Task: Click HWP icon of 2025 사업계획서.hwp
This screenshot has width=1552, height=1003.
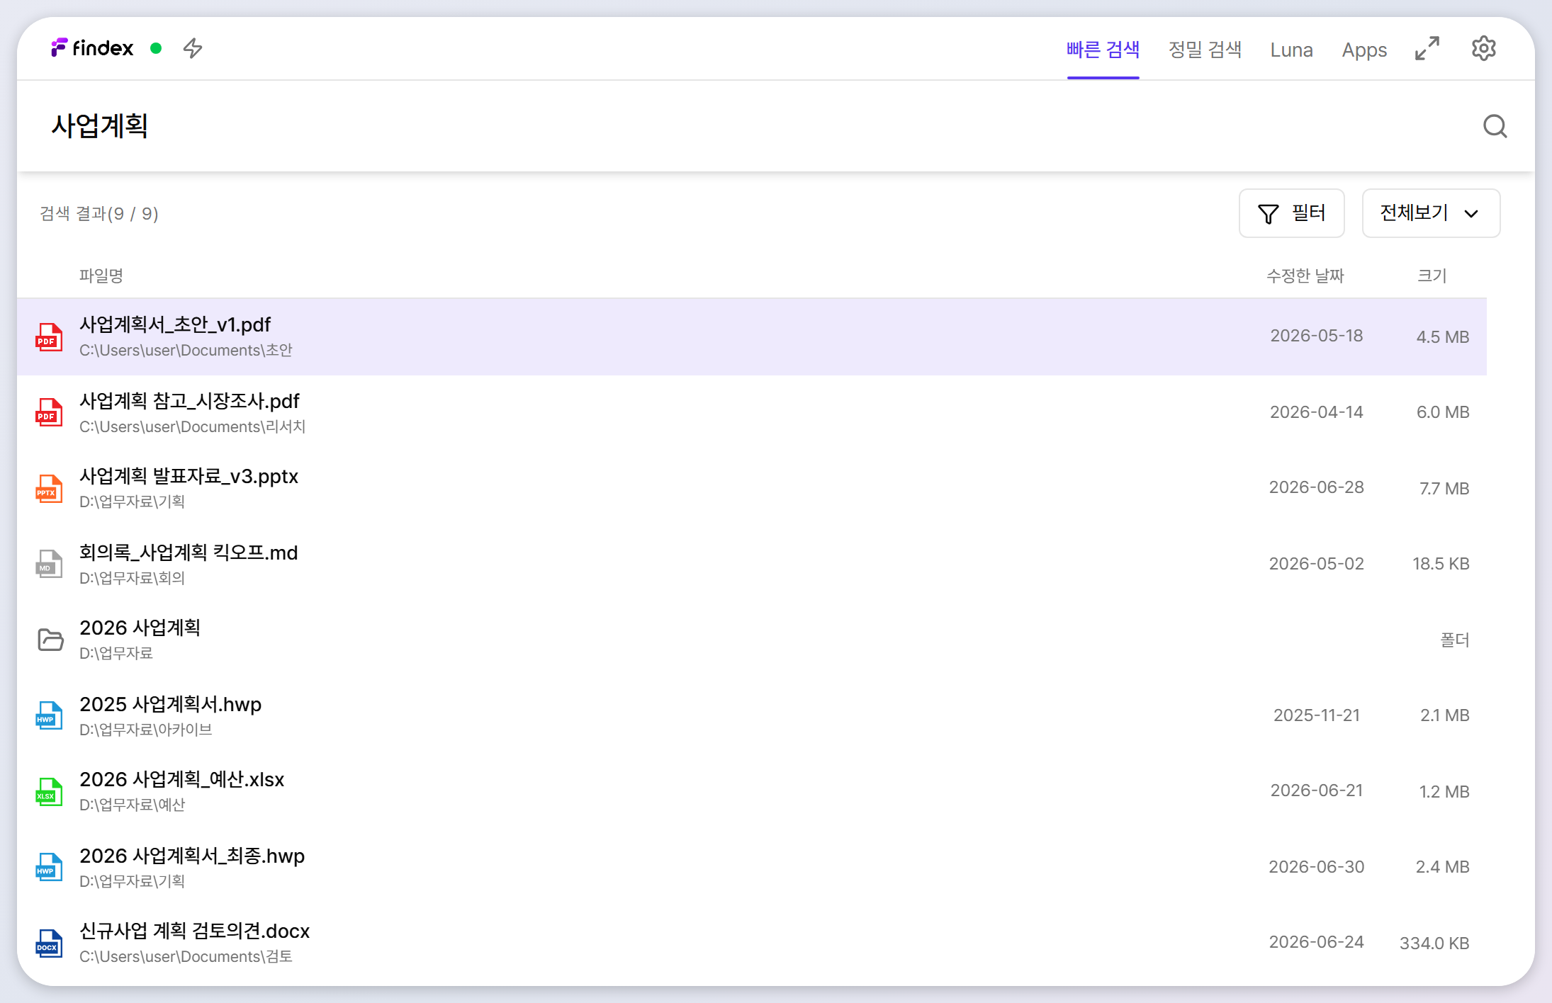Action: click(49, 715)
